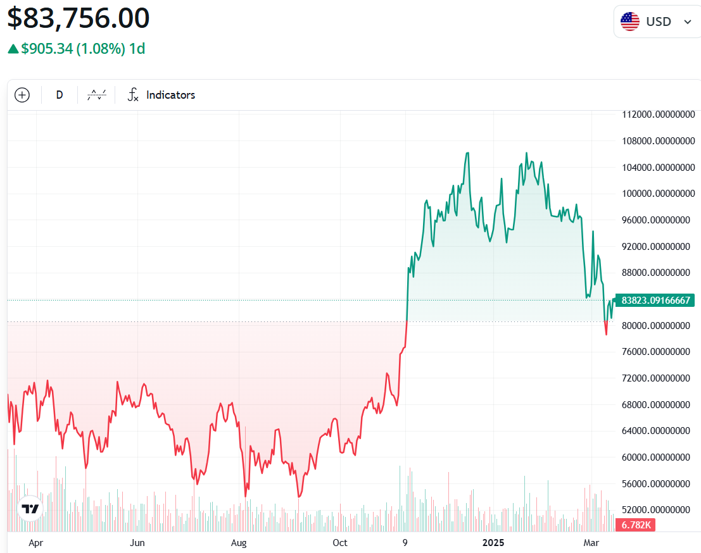701x553 pixels.
Task: Open the D time interval selector
Action: pyautogui.click(x=60, y=95)
